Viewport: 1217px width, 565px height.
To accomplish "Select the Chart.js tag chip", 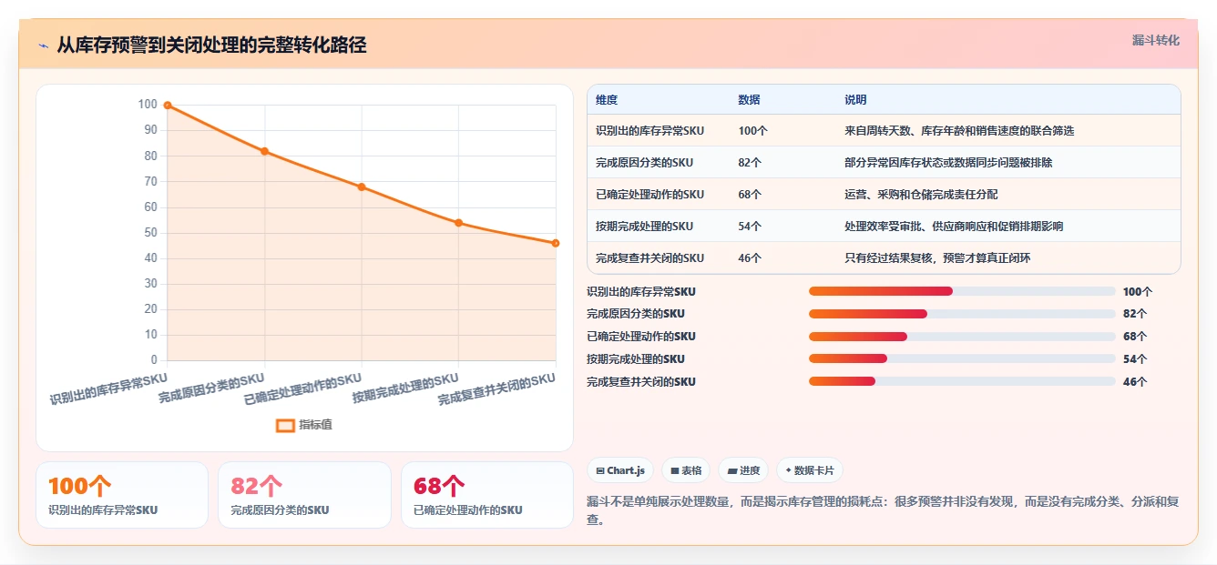I will (x=620, y=470).
